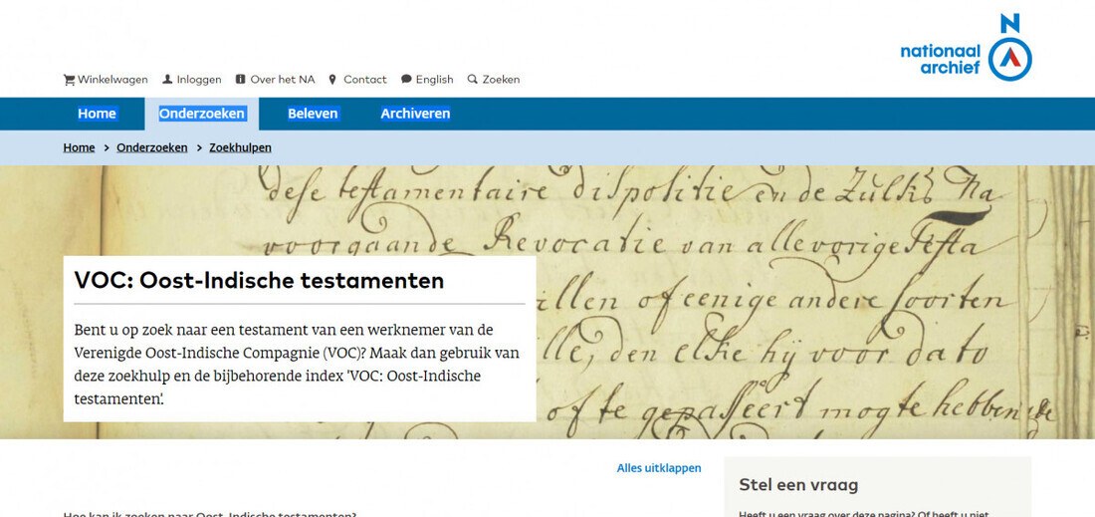Click the intro paragraph starting 'Bent u op zoek'
Screen dimensions: 1095x517
coord(297,365)
